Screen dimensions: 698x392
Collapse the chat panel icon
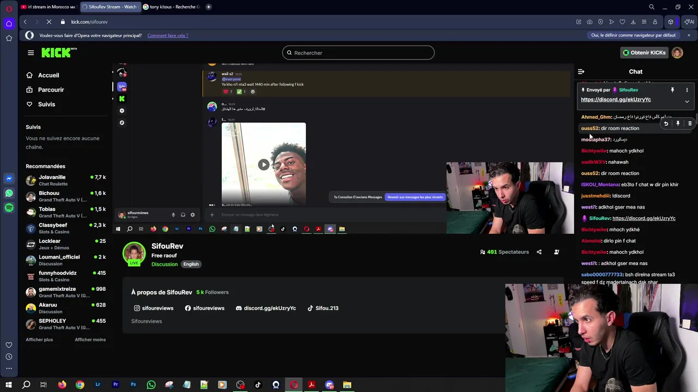pos(581,71)
